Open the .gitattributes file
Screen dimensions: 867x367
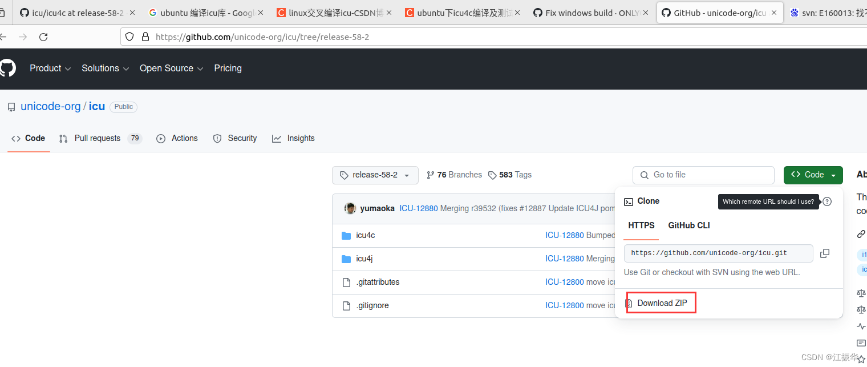pyautogui.click(x=378, y=283)
